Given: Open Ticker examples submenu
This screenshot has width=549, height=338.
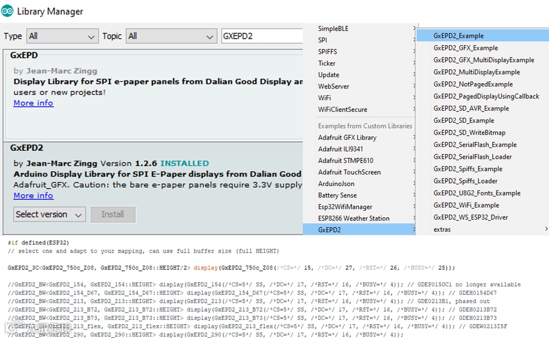Looking at the screenshot, I should (359, 63).
